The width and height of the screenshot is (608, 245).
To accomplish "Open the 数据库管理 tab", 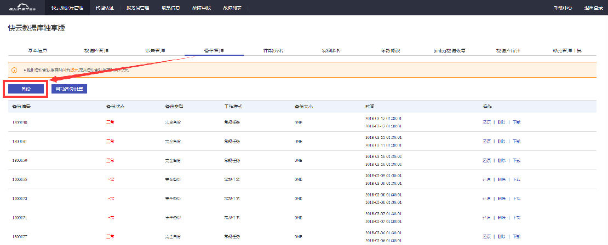I will tap(96, 50).
